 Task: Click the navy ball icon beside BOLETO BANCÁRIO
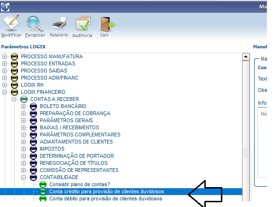click(x=33, y=106)
